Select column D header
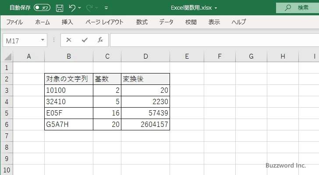The height and width of the screenshot is (175, 319). coord(145,56)
